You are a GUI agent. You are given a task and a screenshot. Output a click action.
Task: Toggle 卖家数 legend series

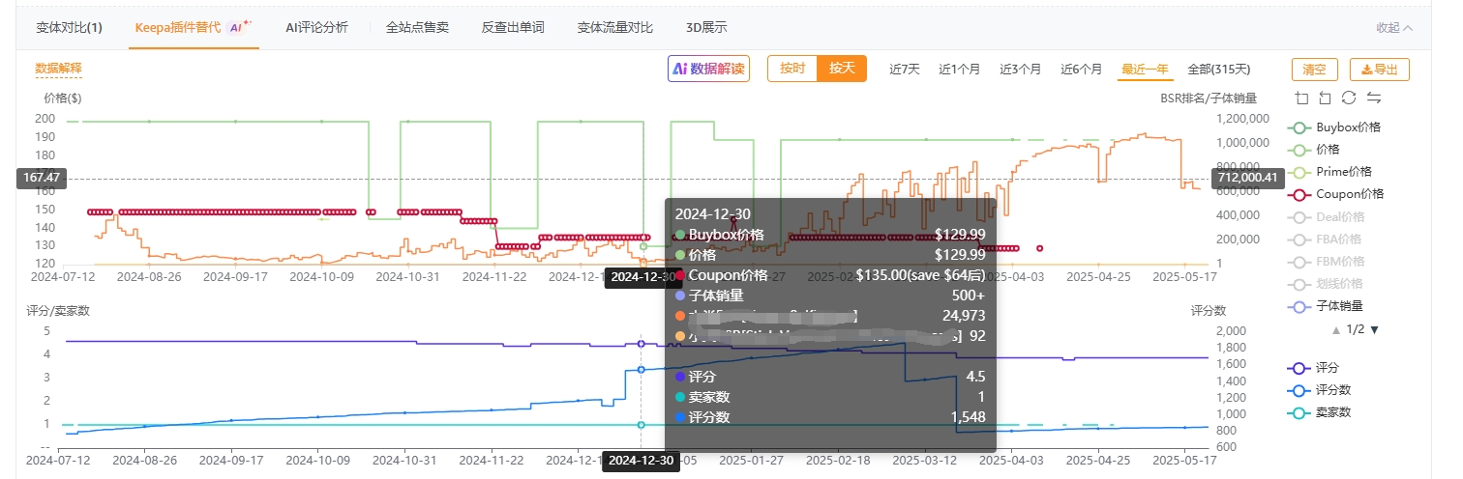[x=1320, y=412]
